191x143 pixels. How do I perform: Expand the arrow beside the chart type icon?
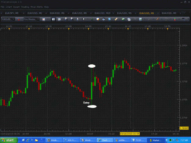click(48, 19)
